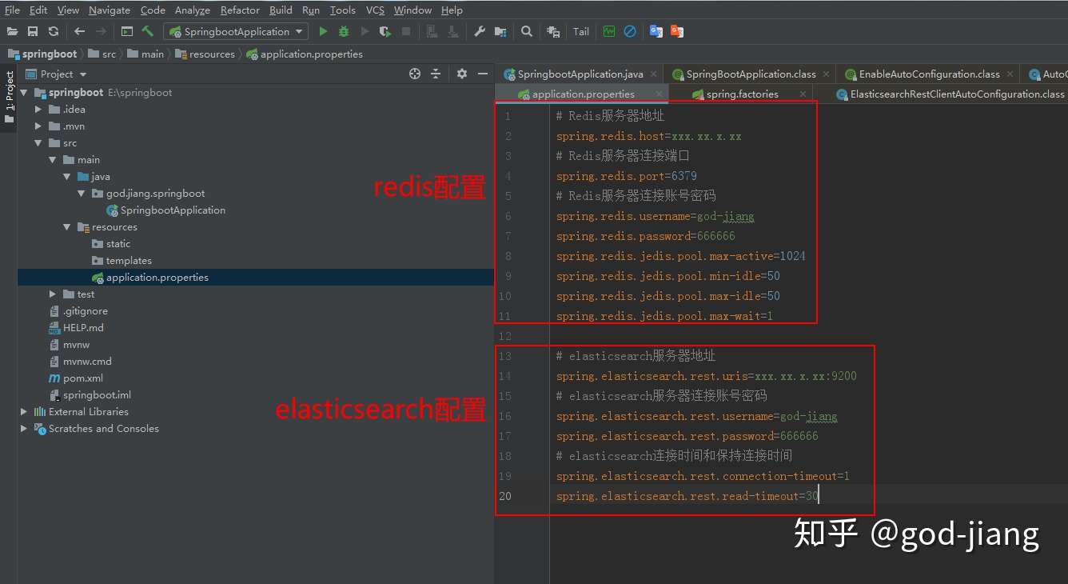1068x584 pixels.
Task: Toggle the 1: Project side tool tab
Action: pos(9,98)
